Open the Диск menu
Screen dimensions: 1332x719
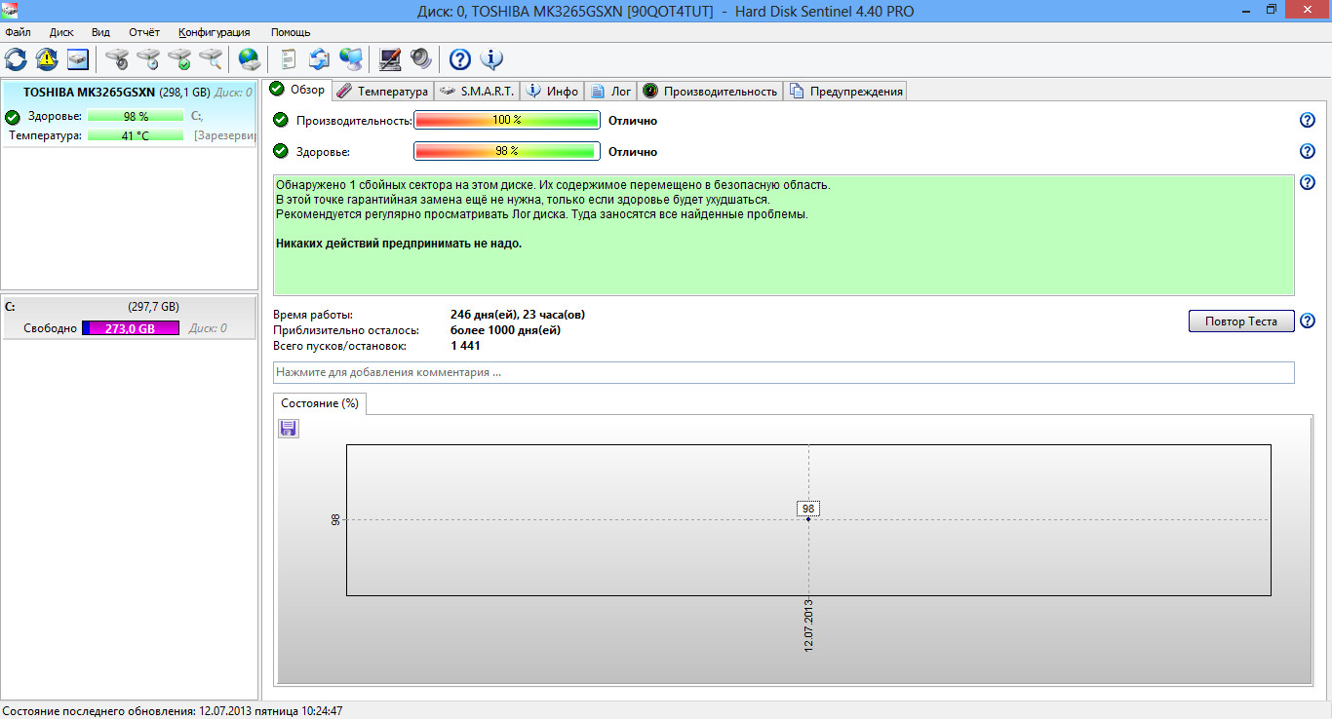pos(61,32)
